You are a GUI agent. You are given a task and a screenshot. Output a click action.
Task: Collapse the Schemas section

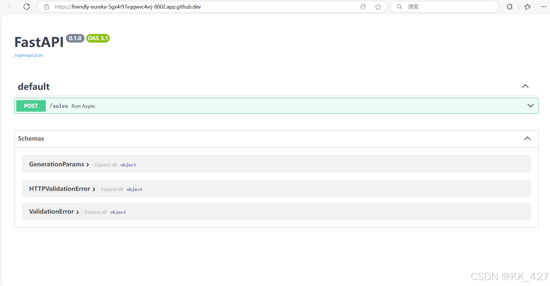pyautogui.click(x=527, y=138)
